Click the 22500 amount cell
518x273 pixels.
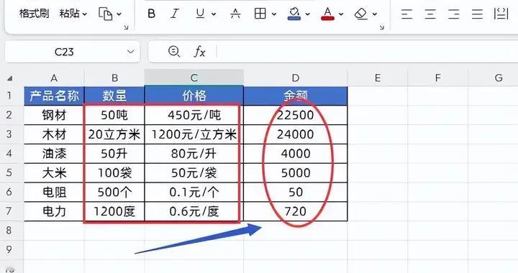[296, 115]
